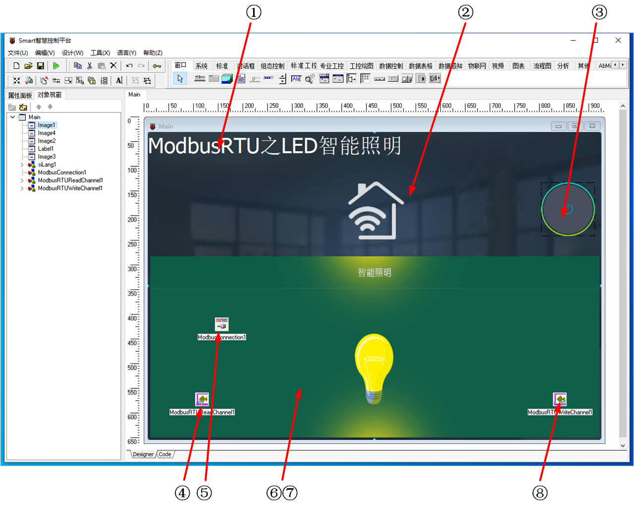Click the Save floppy disk icon
This screenshot has height=509, width=634.
point(40,66)
